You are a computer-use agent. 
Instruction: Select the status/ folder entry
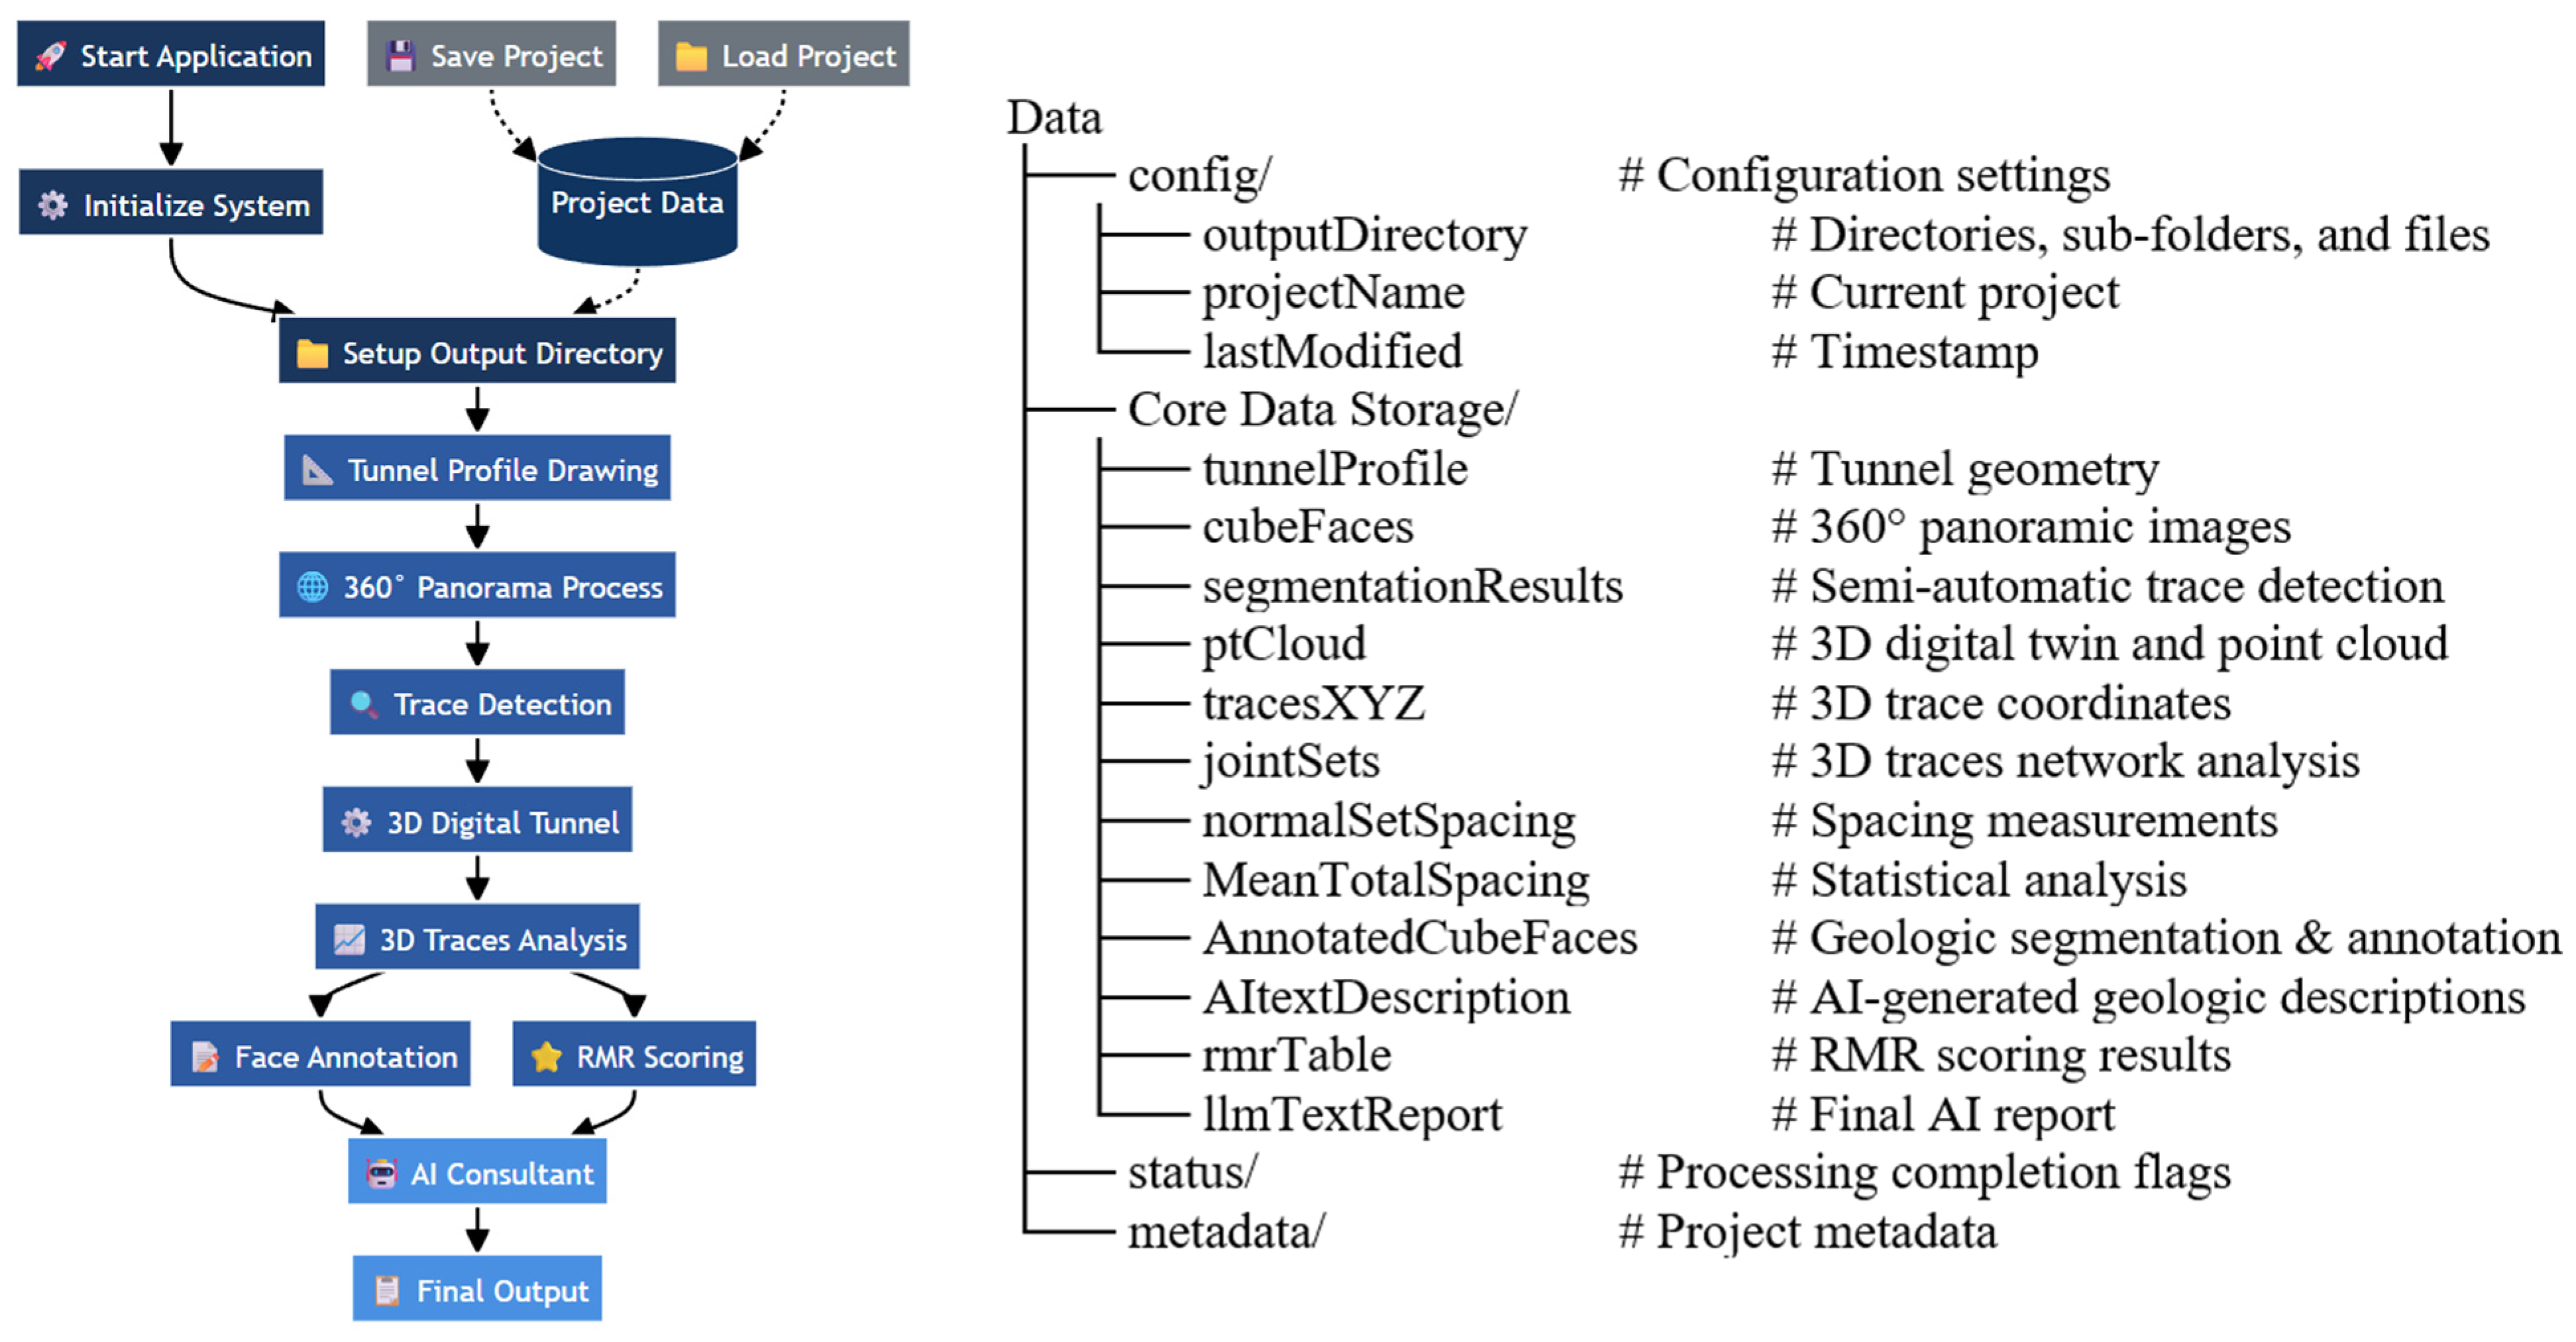(x=1192, y=1172)
